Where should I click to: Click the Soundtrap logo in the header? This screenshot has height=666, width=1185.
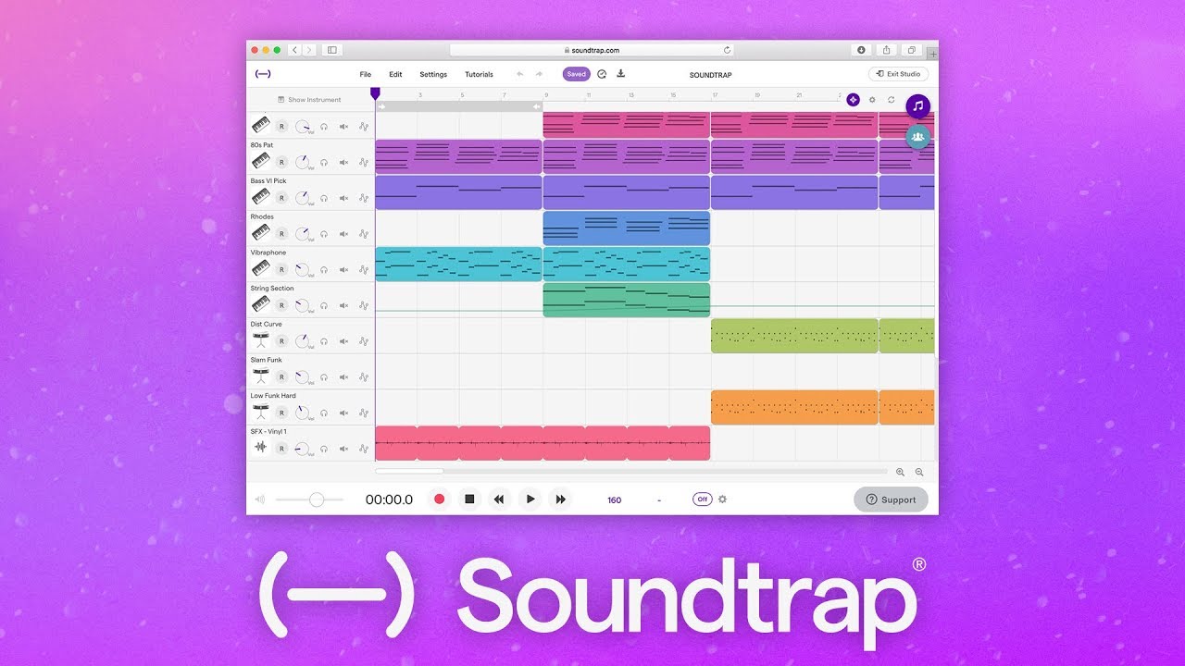tap(262, 74)
